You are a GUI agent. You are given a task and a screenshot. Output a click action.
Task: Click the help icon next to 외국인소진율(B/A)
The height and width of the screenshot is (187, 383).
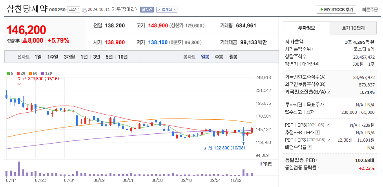329,92
